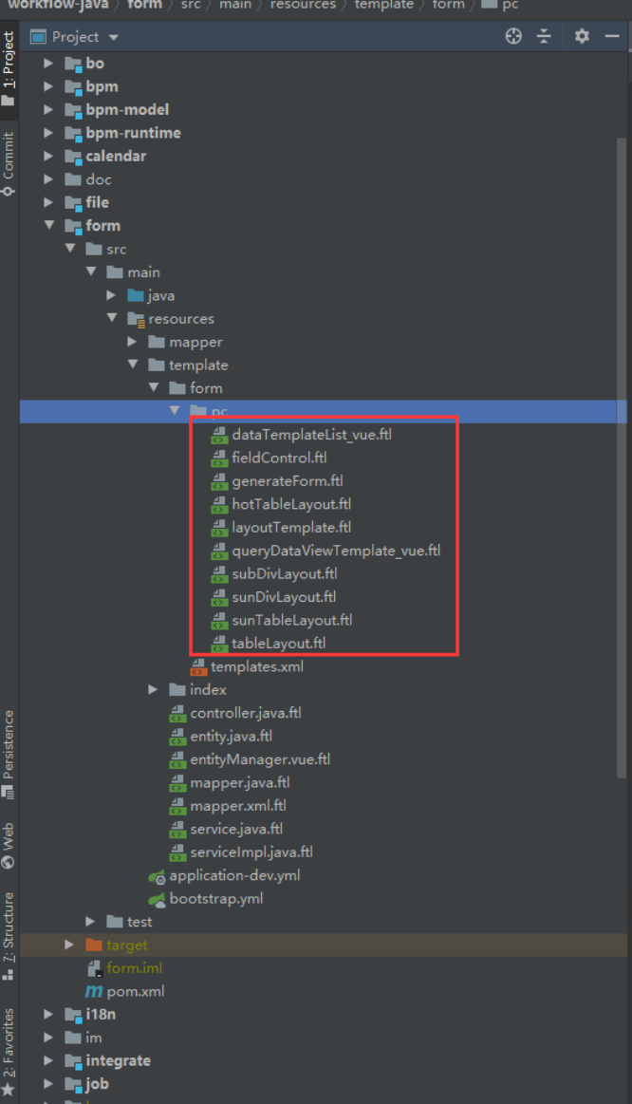Click dataTemplateList_vue.ftl file icon

pyautogui.click(x=219, y=435)
